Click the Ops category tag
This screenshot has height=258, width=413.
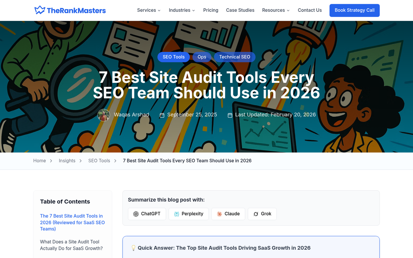pyautogui.click(x=202, y=57)
